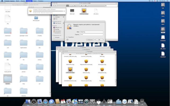Select OxfordDictionaries.pkg in Packages window
This screenshot has width=170, height=106.
coord(70,79)
